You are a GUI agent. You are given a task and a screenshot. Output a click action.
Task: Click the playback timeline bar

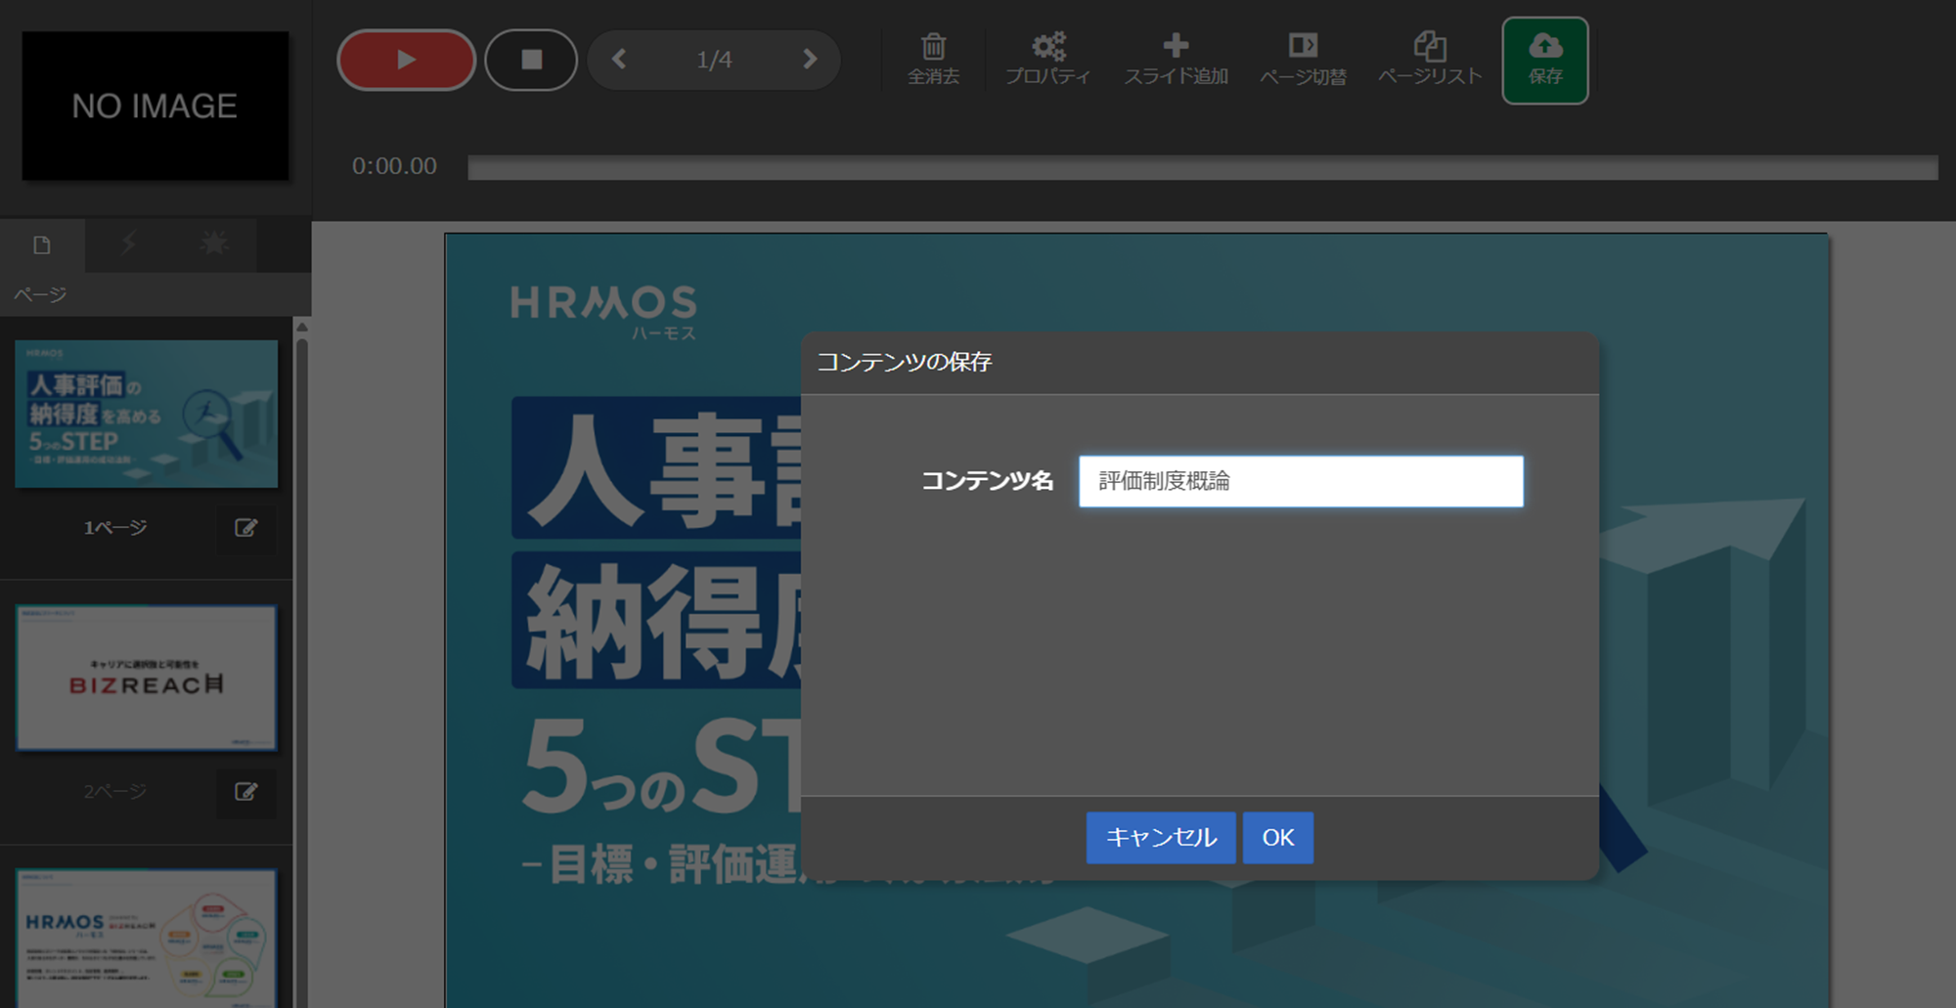click(x=1202, y=167)
